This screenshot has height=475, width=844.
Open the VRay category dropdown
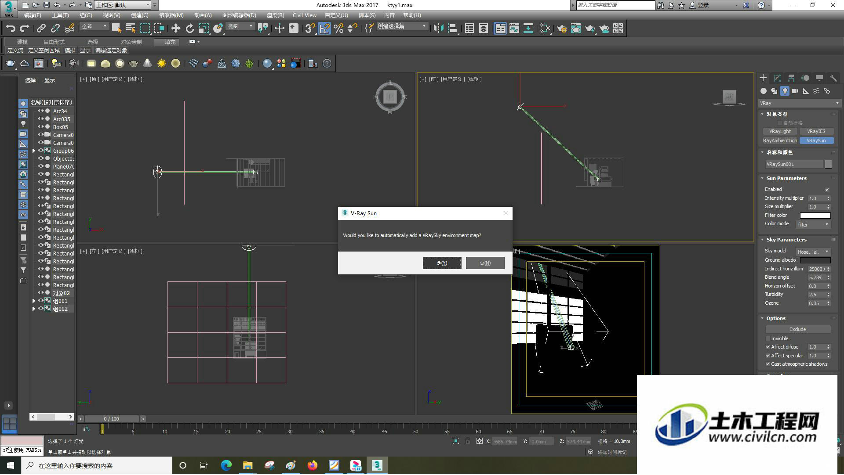coord(799,104)
